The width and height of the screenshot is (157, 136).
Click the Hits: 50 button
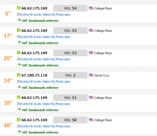[x=70, y=120]
